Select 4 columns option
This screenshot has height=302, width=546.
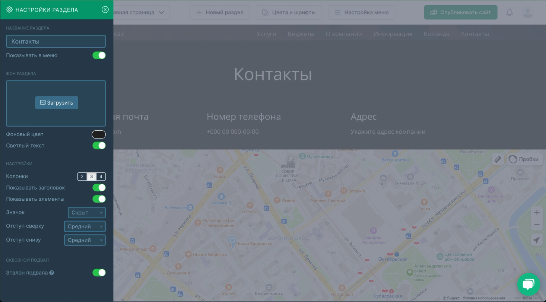point(101,177)
